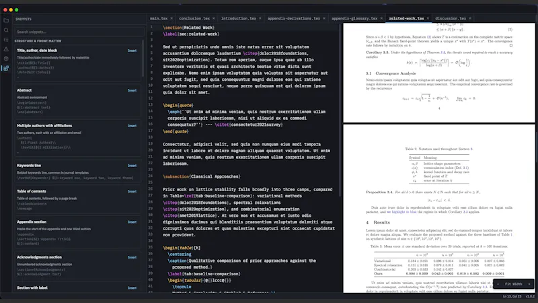
Task: Click the code editor vertical scrollbar
Action: pos(340,110)
